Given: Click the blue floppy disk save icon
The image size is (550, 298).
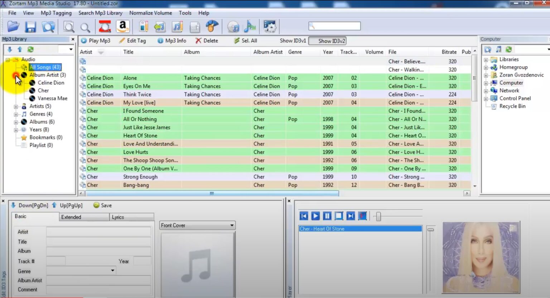Looking at the screenshot, I should (x=30, y=27).
